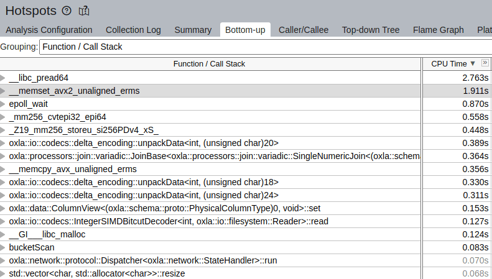This screenshot has height=279, width=492.
Task: Switch to the Summary tab
Action: [x=193, y=30]
